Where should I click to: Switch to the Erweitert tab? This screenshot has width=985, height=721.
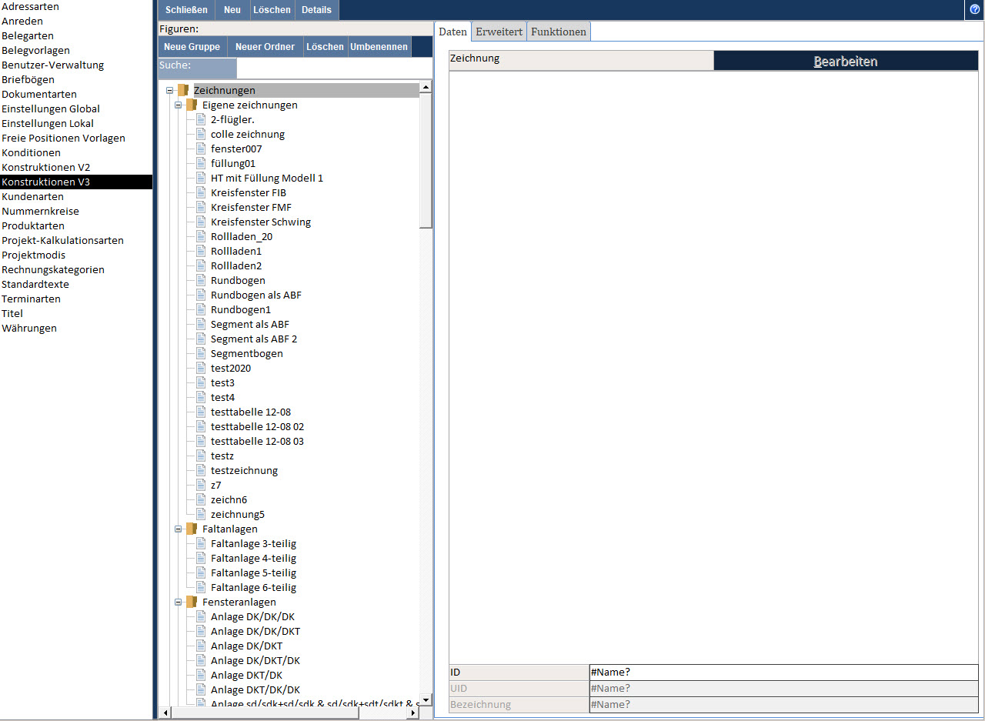click(499, 32)
